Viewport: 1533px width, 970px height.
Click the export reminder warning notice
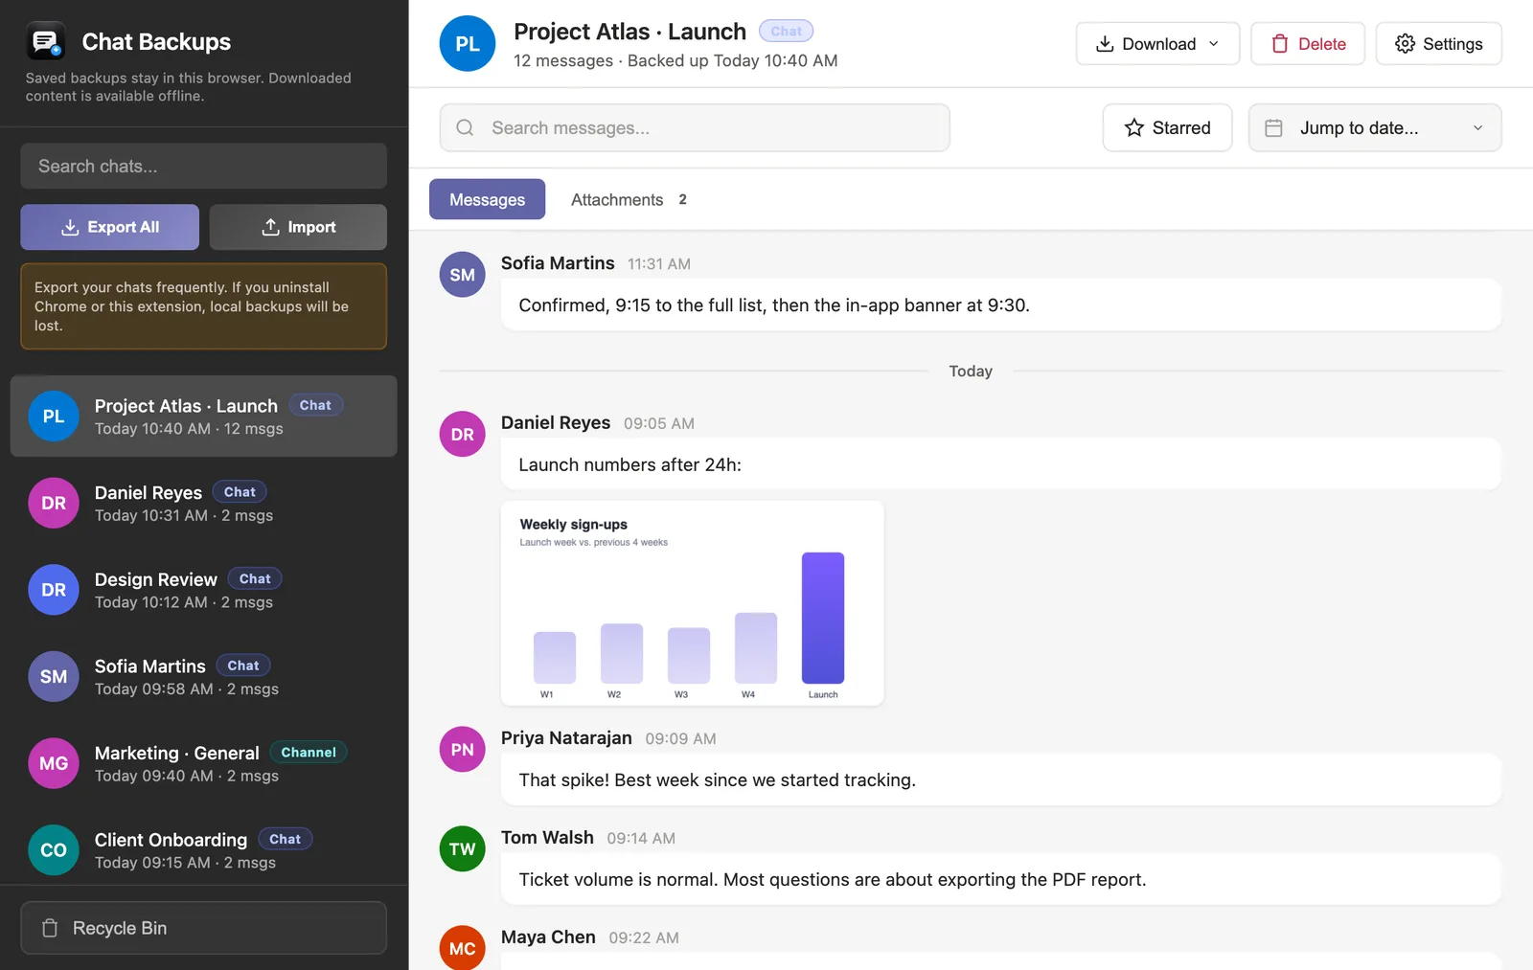click(203, 306)
